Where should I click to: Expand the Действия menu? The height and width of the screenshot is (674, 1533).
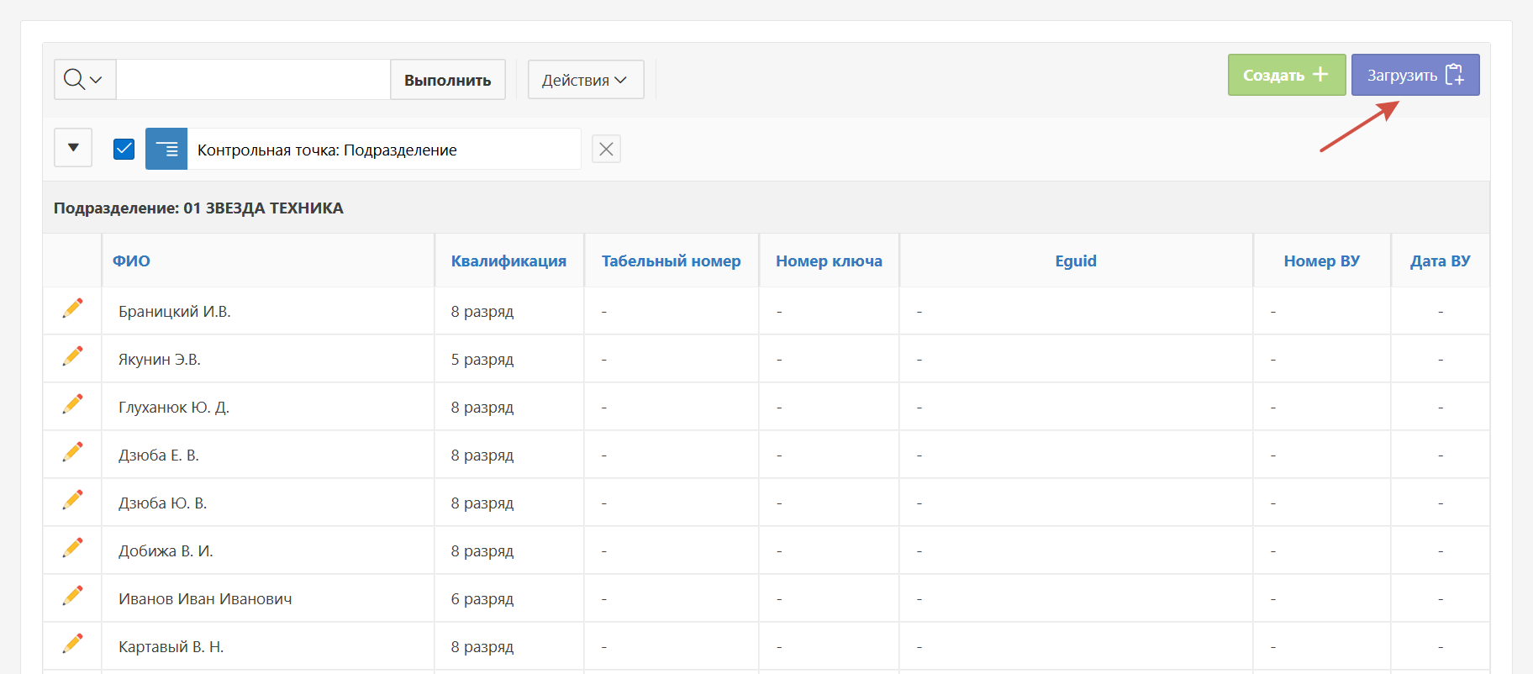(585, 80)
